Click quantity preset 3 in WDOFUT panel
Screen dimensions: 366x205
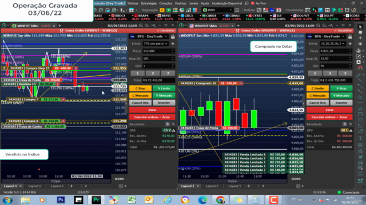tap(345, 73)
